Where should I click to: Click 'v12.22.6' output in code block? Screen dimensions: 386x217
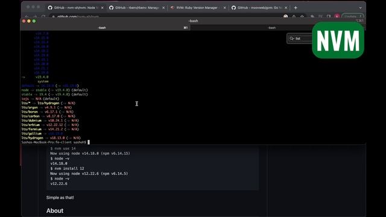click(59, 183)
